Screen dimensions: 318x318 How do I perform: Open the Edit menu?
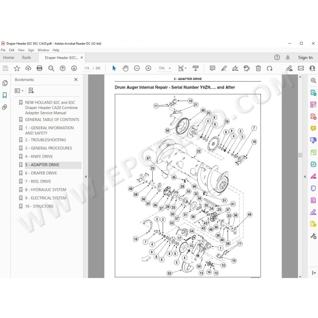(x=11, y=50)
